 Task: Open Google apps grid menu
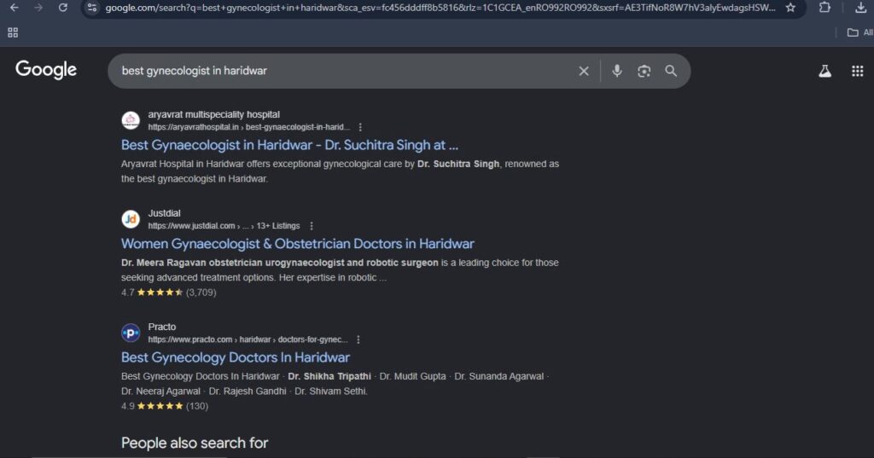pos(857,72)
